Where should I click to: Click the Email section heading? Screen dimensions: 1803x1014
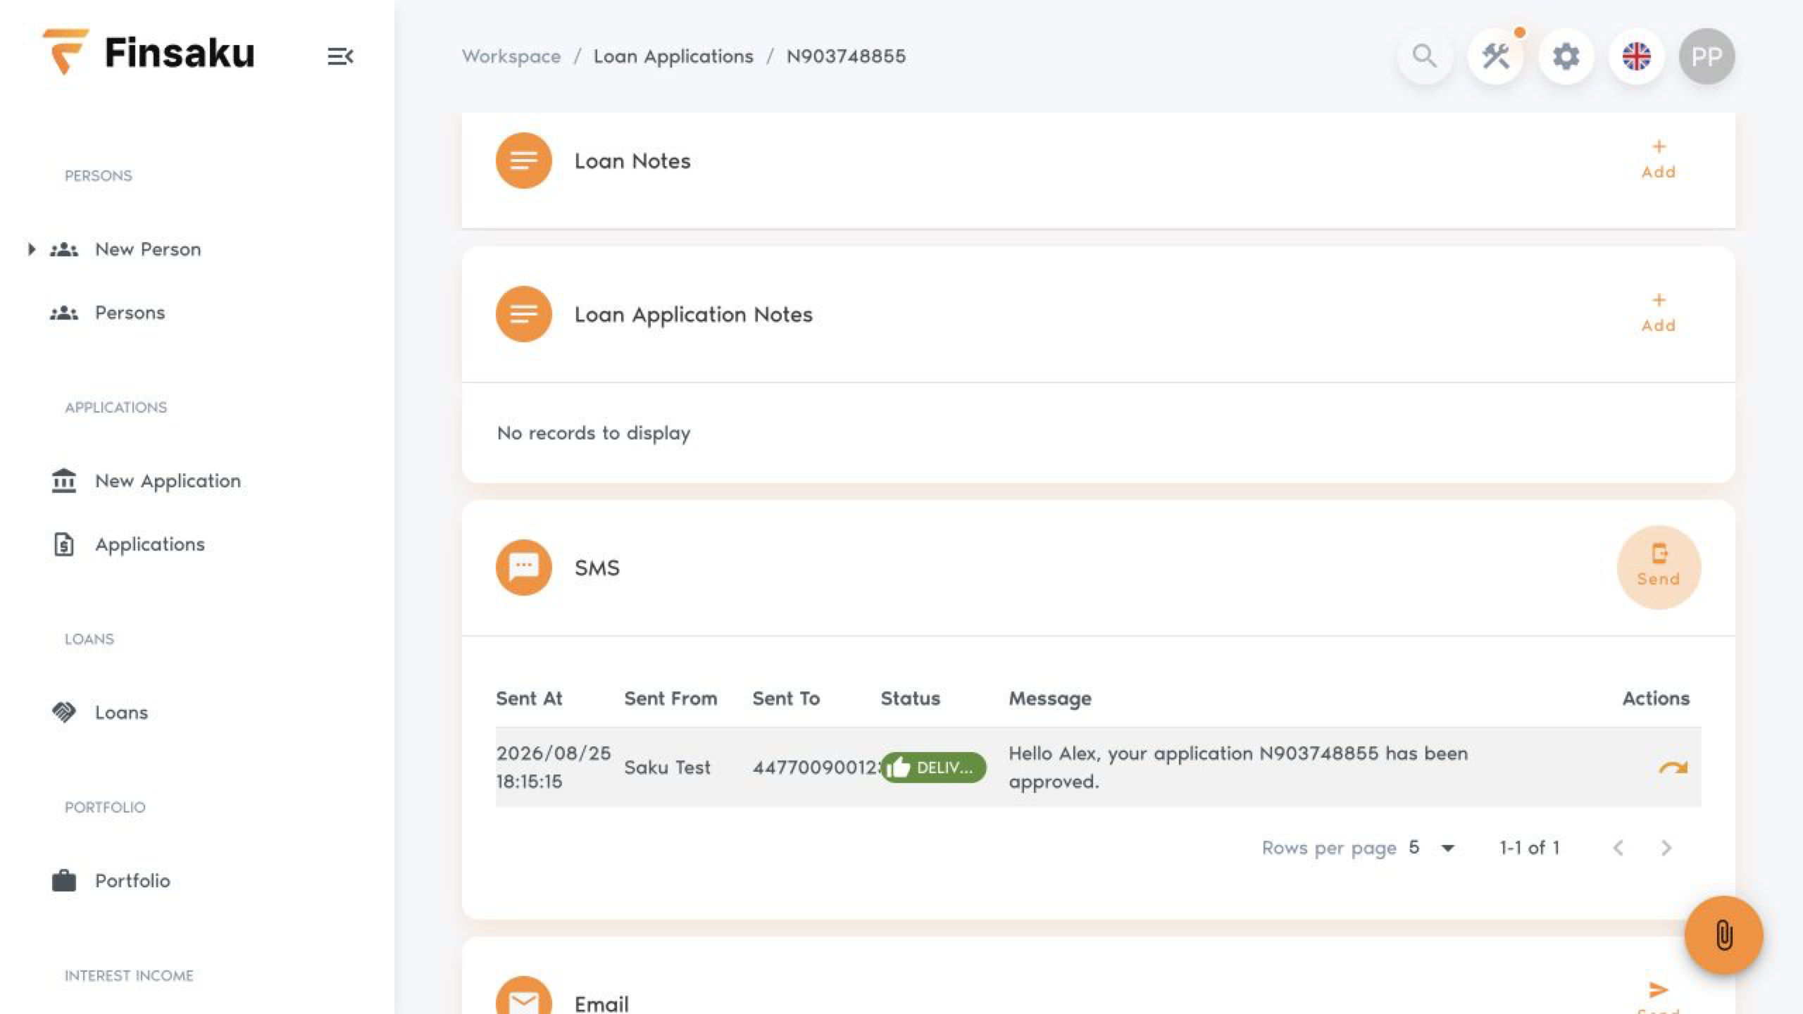tap(601, 1003)
